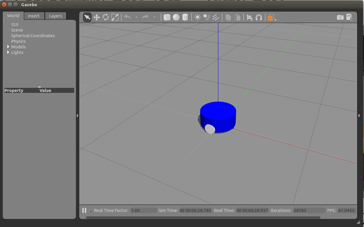Add a point light

click(197, 17)
